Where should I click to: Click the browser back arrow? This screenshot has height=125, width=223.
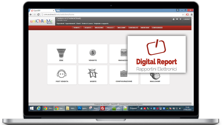click(x=31, y=14)
